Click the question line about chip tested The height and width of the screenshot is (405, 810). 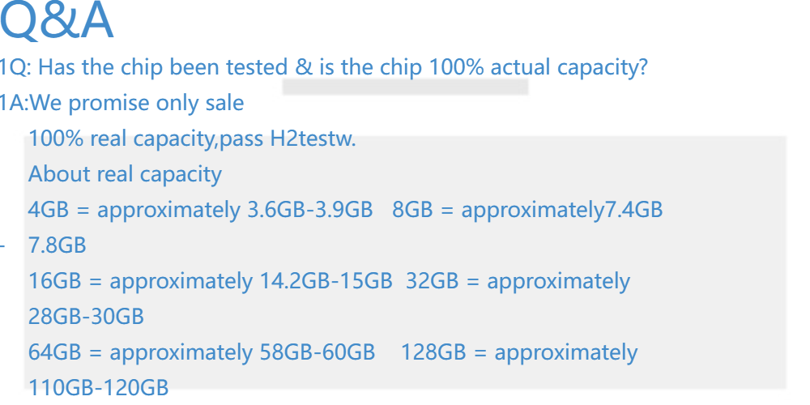[324, 67]
